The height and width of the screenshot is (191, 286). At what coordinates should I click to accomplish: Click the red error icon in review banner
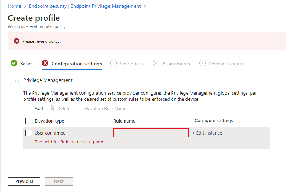17,41
